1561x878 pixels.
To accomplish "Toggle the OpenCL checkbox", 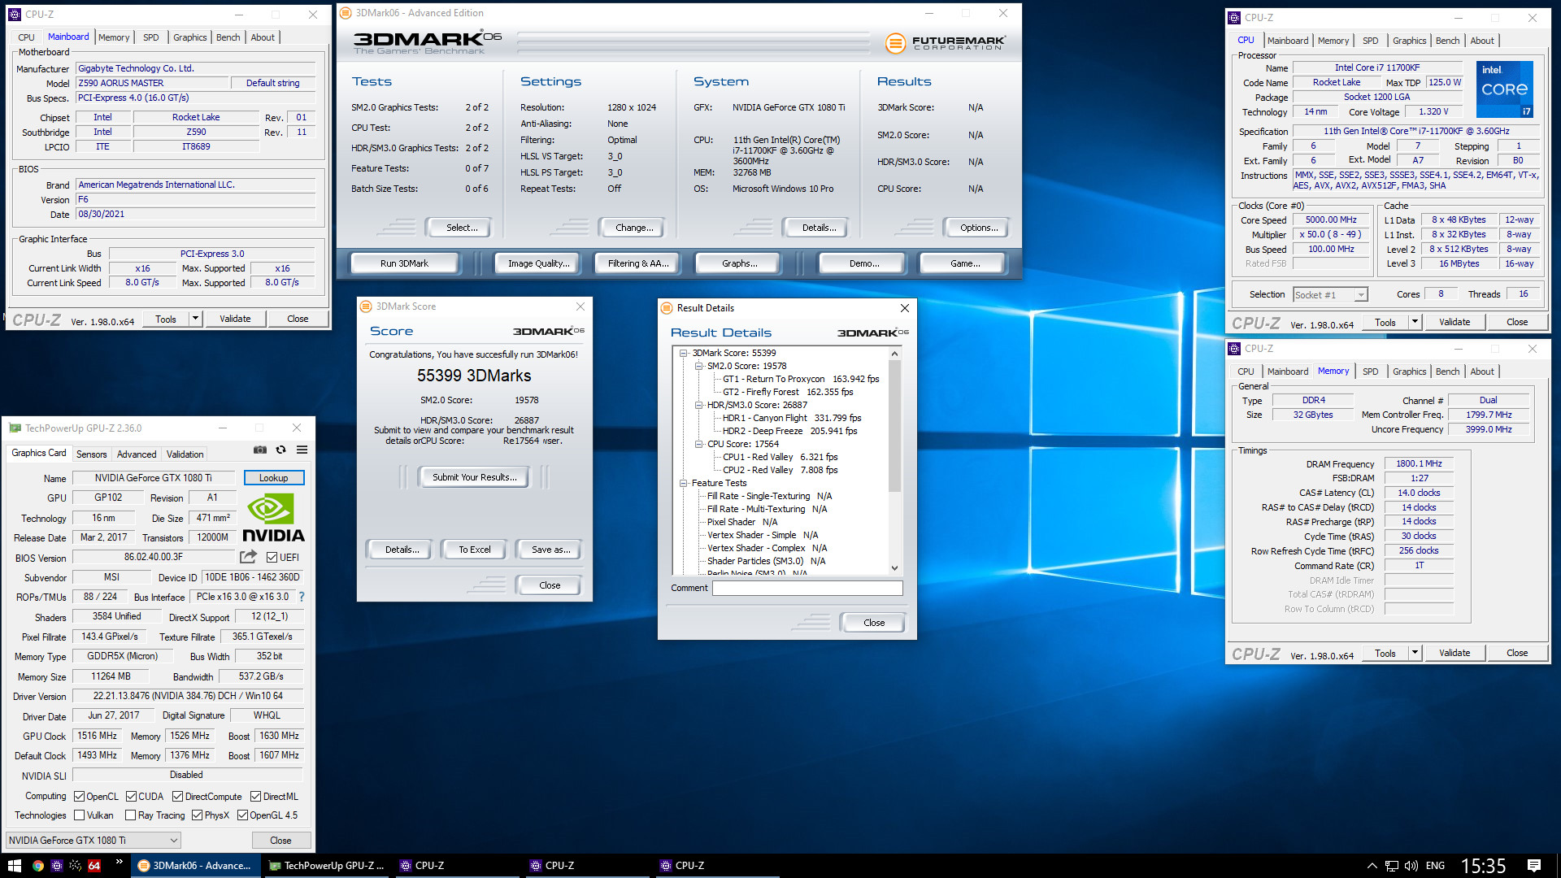I will tap(79, 797).
